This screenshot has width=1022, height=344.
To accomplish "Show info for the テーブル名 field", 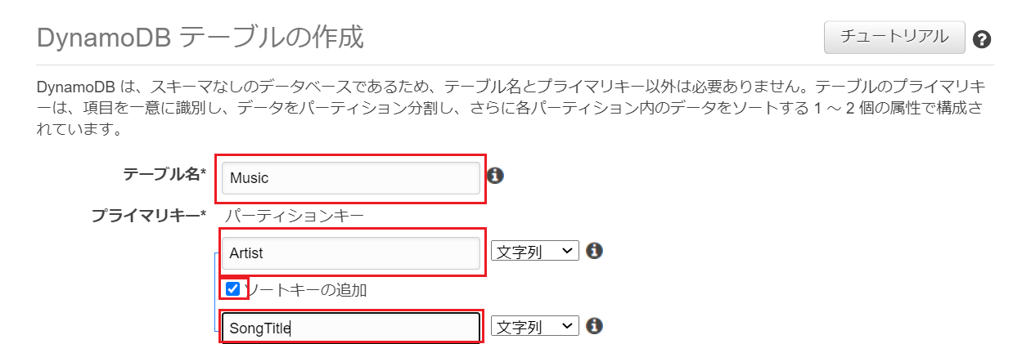I will click(495, 176).
